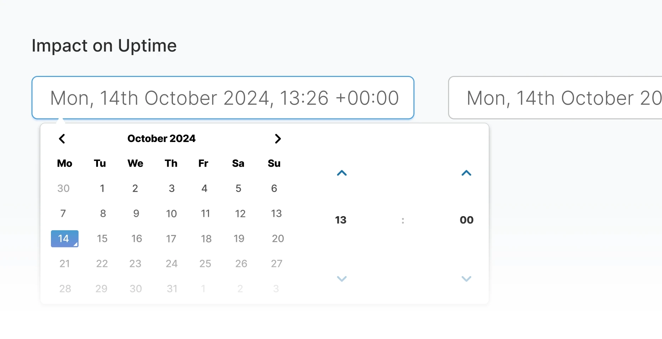This screenshot has height=339, width=662.
Task: Click the right chevron beside October 2024
Action: tap(278, 138)
